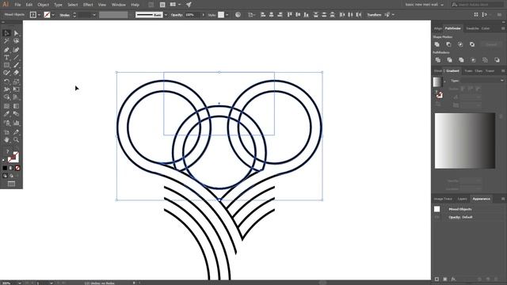
Task: Click the Pathfinder Minus Back icon
Action: (x=497, y=60)
